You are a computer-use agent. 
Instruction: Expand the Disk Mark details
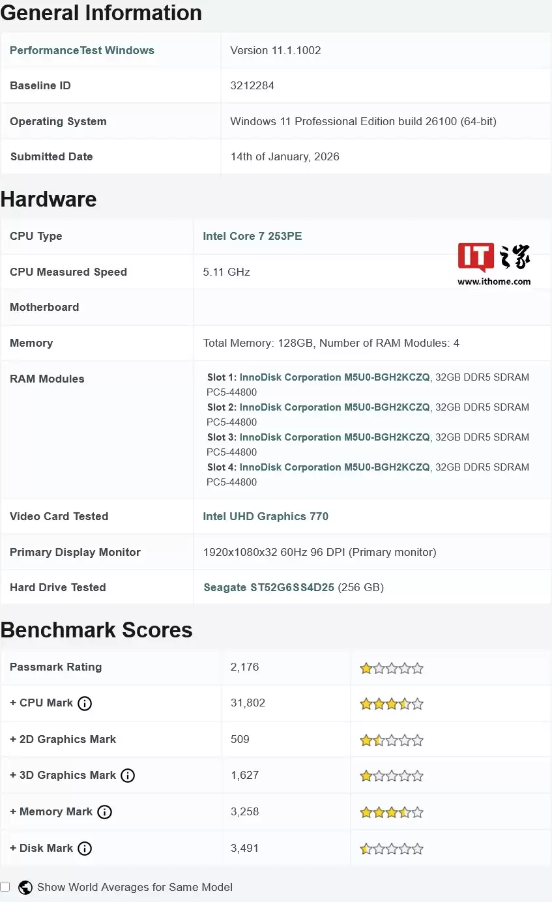pos(12,848)
